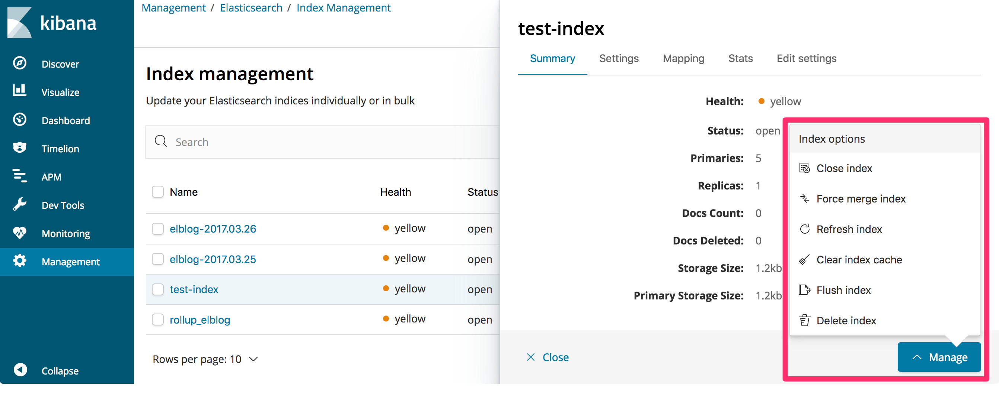The height and width of the screenshot is (399, 999).
Task: Switch to the Stats tab
Action: (x=740, y=58)
